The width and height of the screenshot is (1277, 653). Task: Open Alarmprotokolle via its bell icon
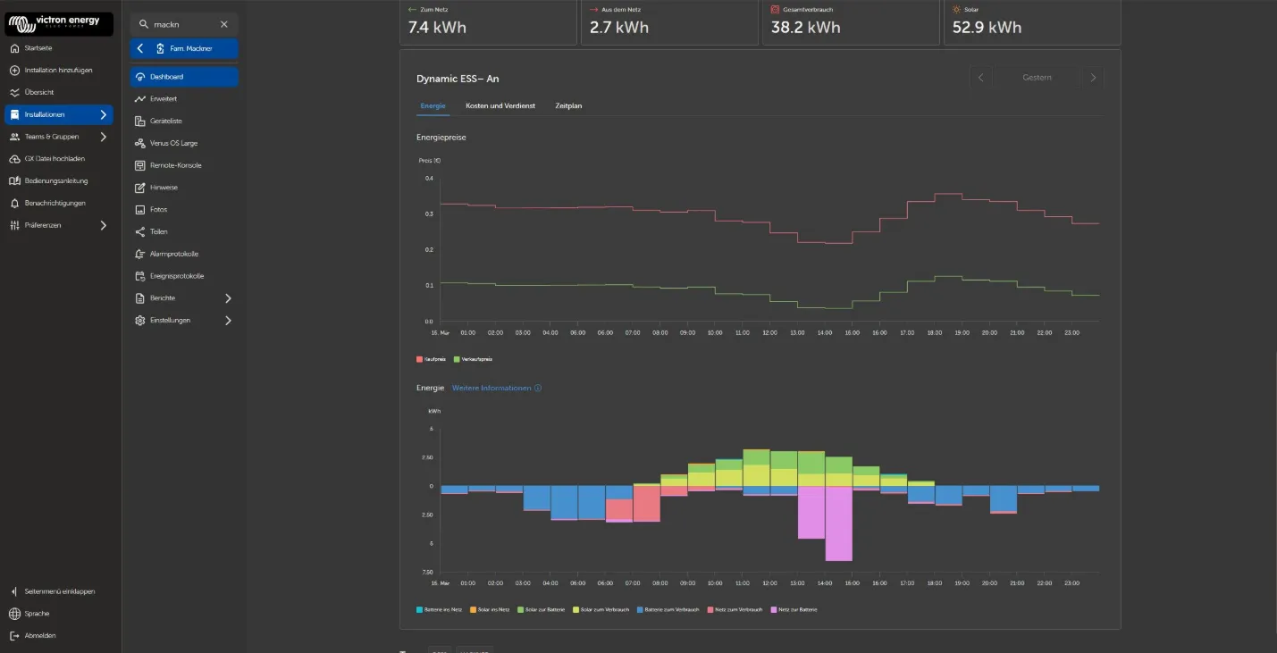point(140,254)
